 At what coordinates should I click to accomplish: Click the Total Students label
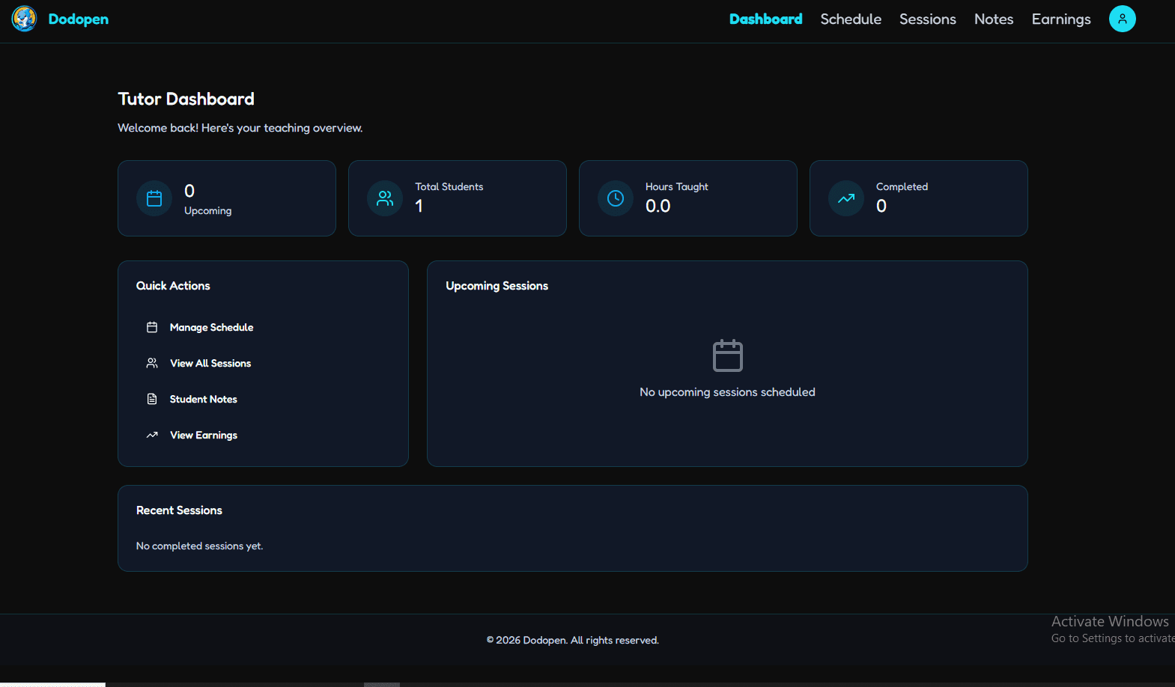coord(449,186)
